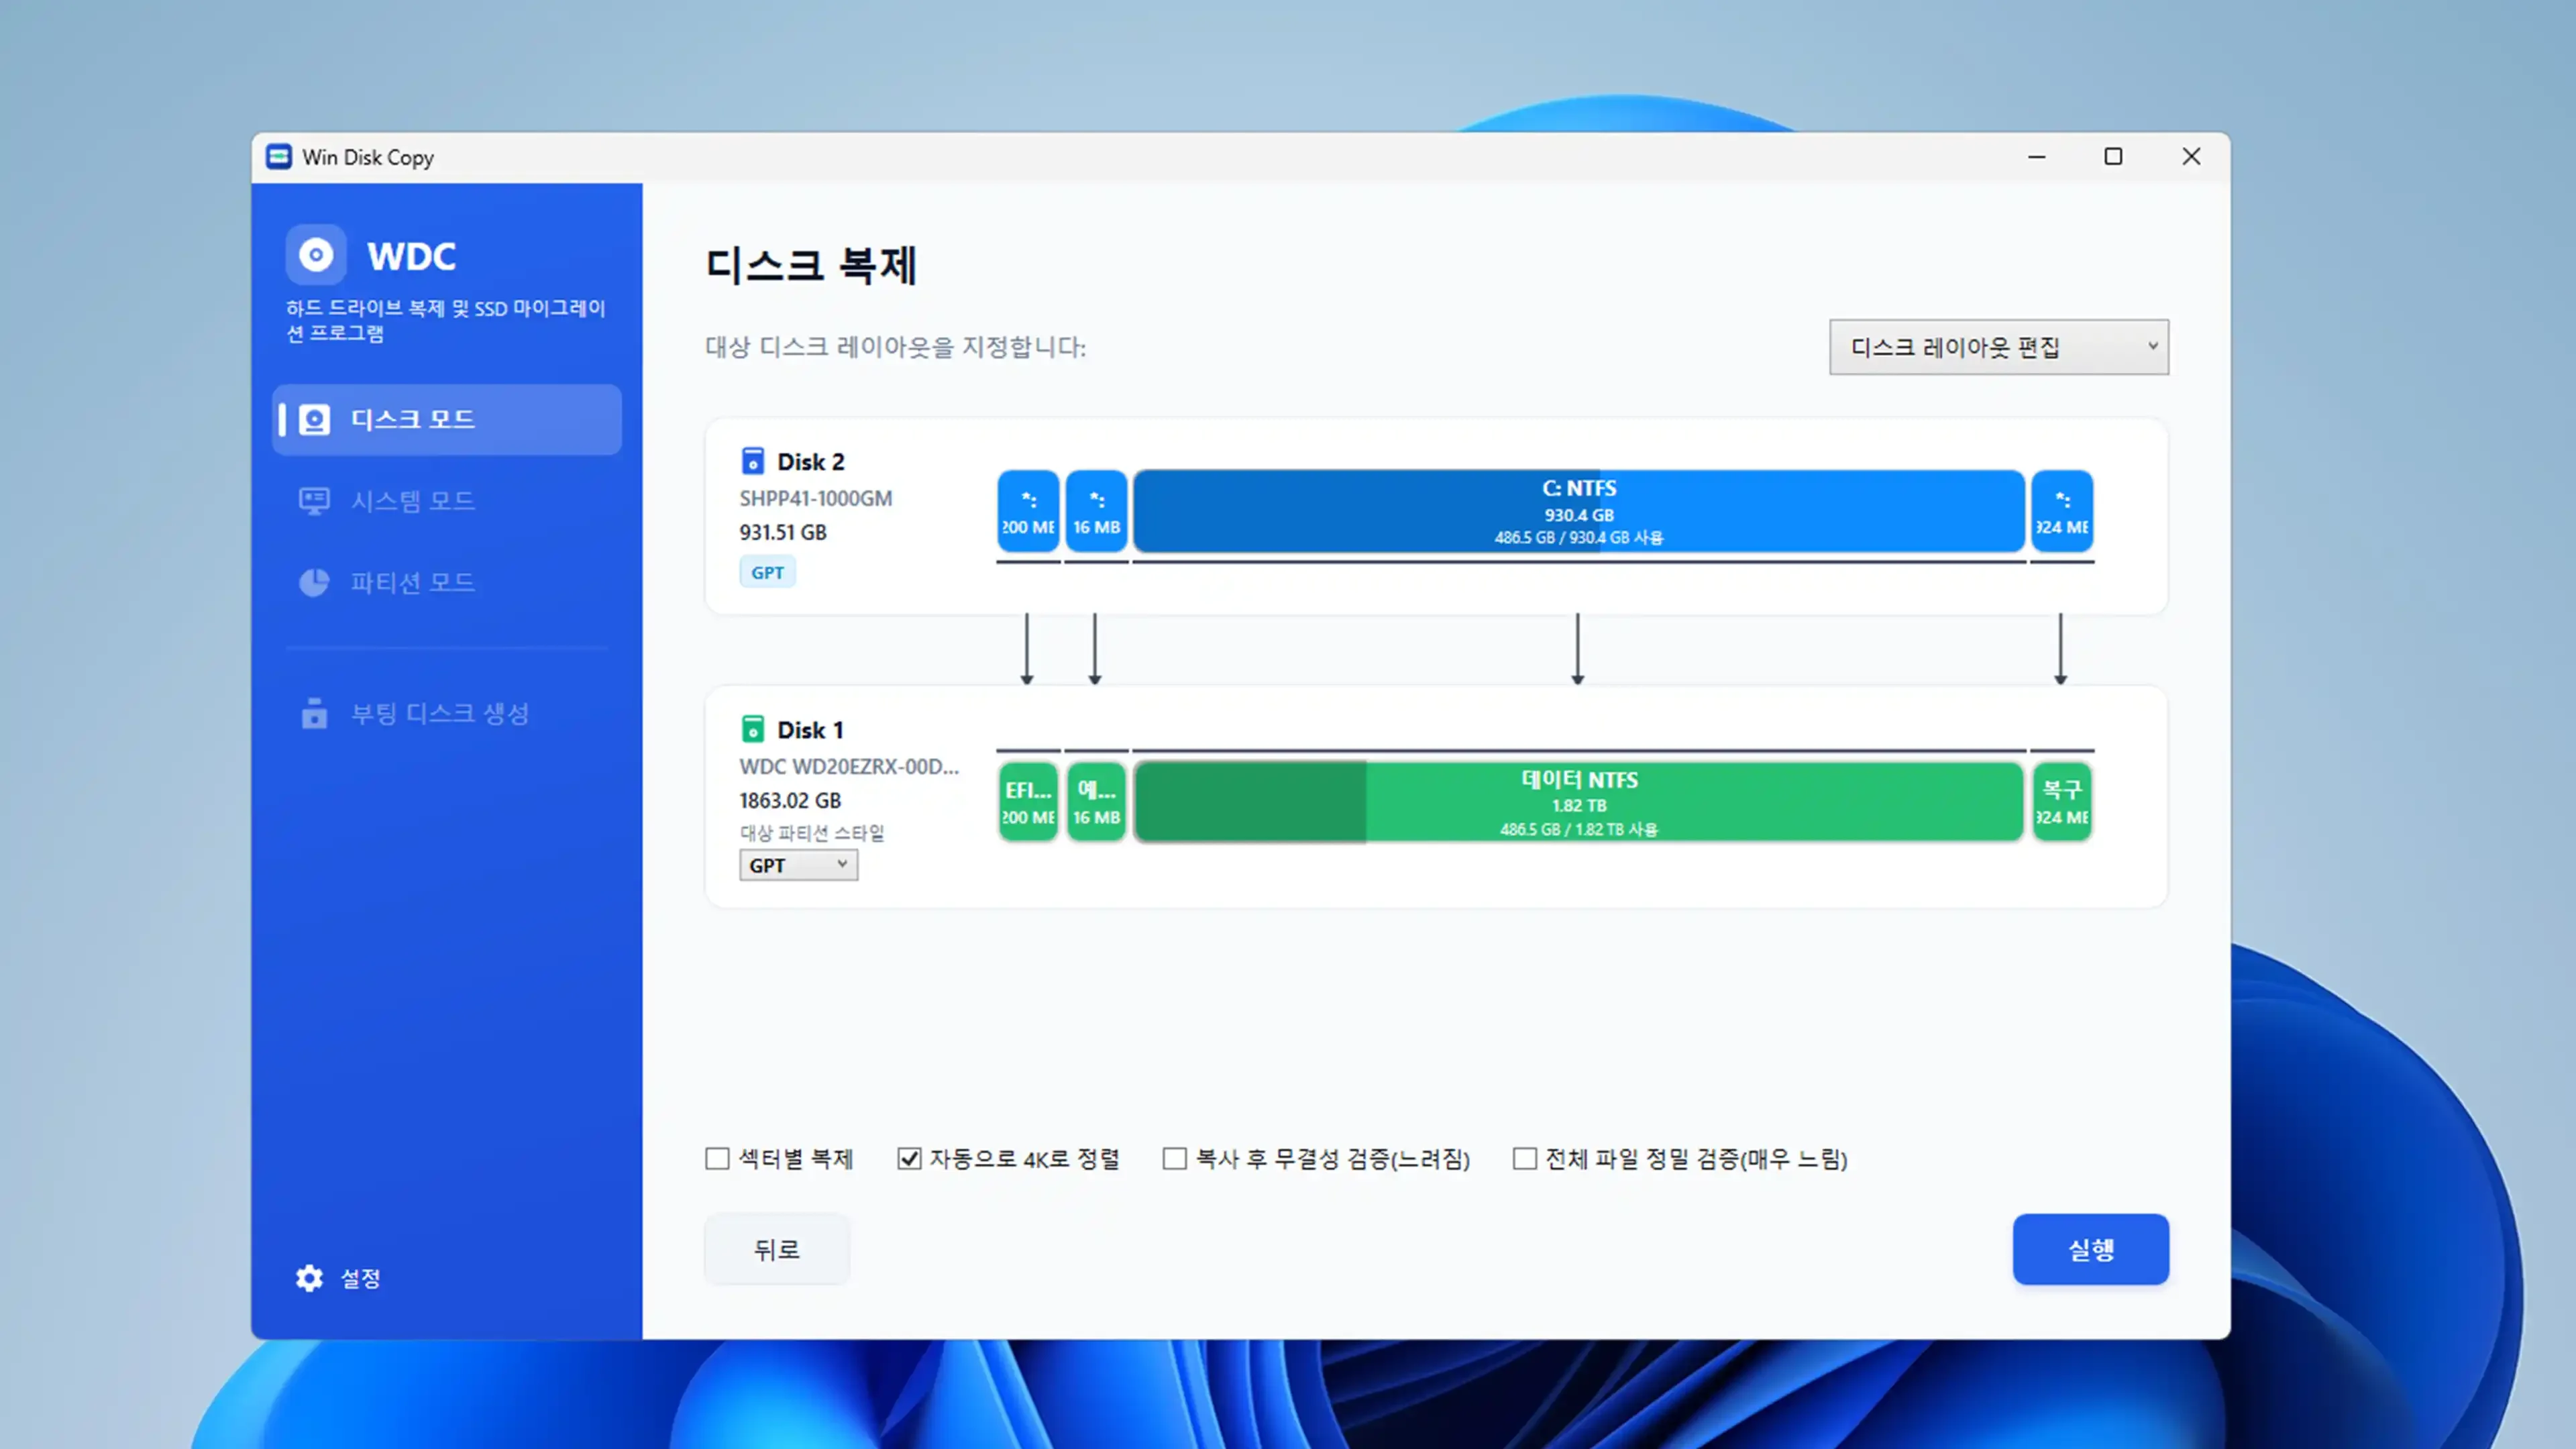2576x1449 pixels.
Task: Click the 실행 button
Action: pos(2090,1249)
